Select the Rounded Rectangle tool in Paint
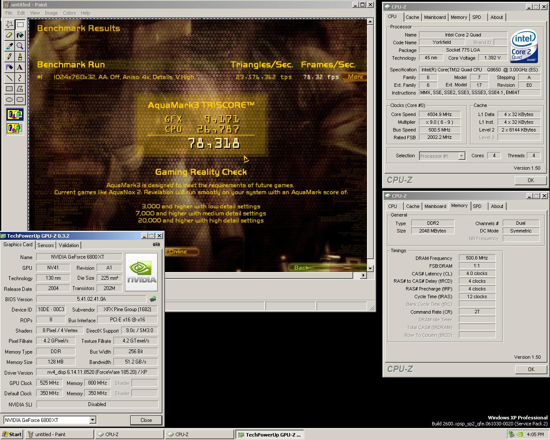The image size is (550, 440). 20,100
